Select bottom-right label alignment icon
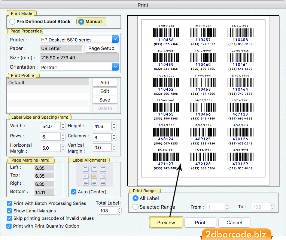Image resolution: width=286 pixels, height=240 pixels. click(103, 183)
